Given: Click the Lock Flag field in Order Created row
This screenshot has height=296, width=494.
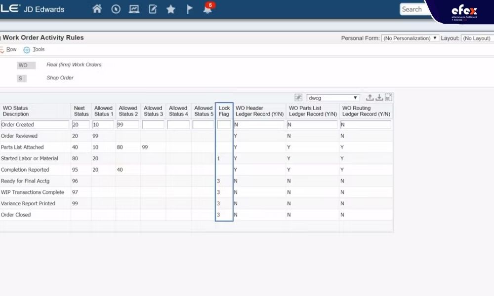Looking at the screenshot, I should pos(224,124).
